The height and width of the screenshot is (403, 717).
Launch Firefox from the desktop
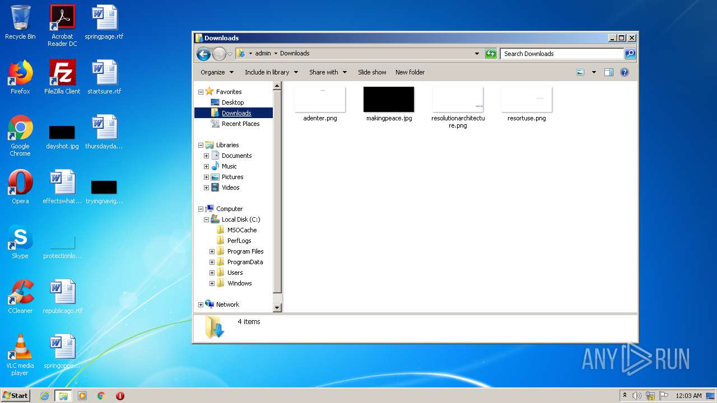click(20, 77)
